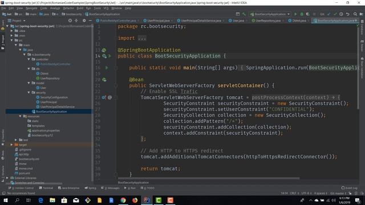Select bootsecurity.p12 file in tree
This screenshot has width=365, height=205.
(40, 135)
